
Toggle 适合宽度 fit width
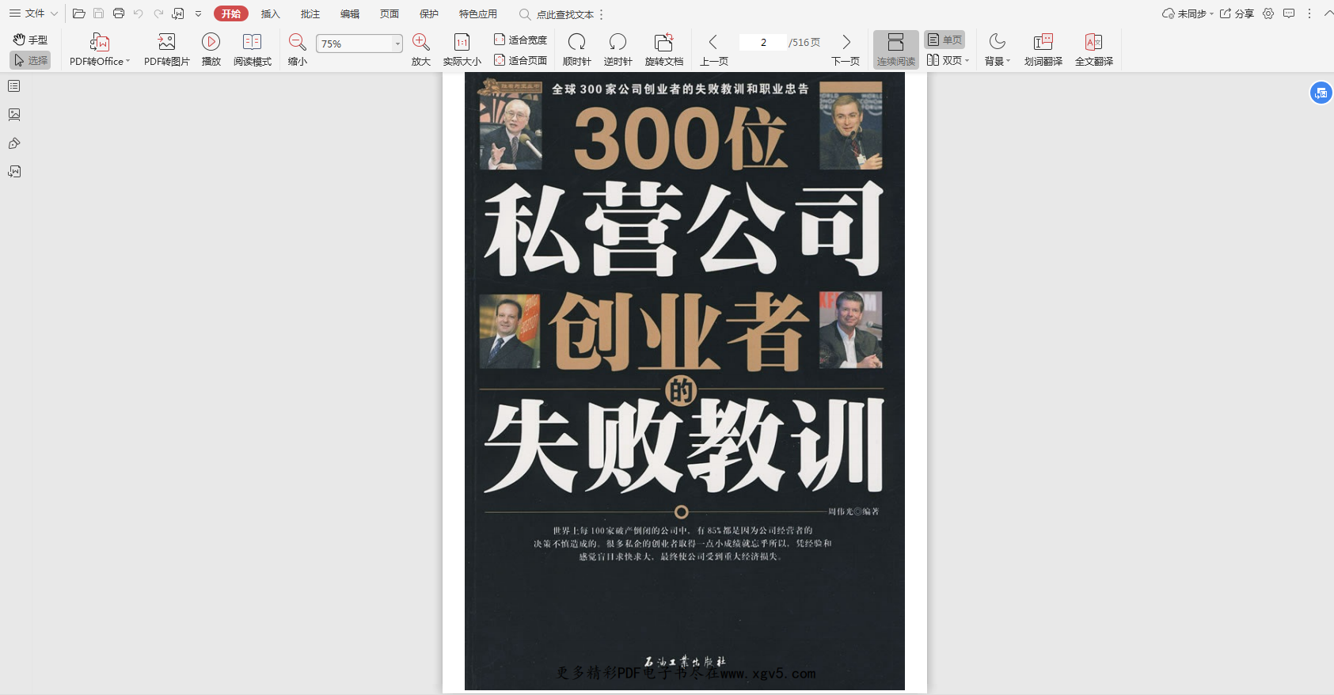[520, 40]
